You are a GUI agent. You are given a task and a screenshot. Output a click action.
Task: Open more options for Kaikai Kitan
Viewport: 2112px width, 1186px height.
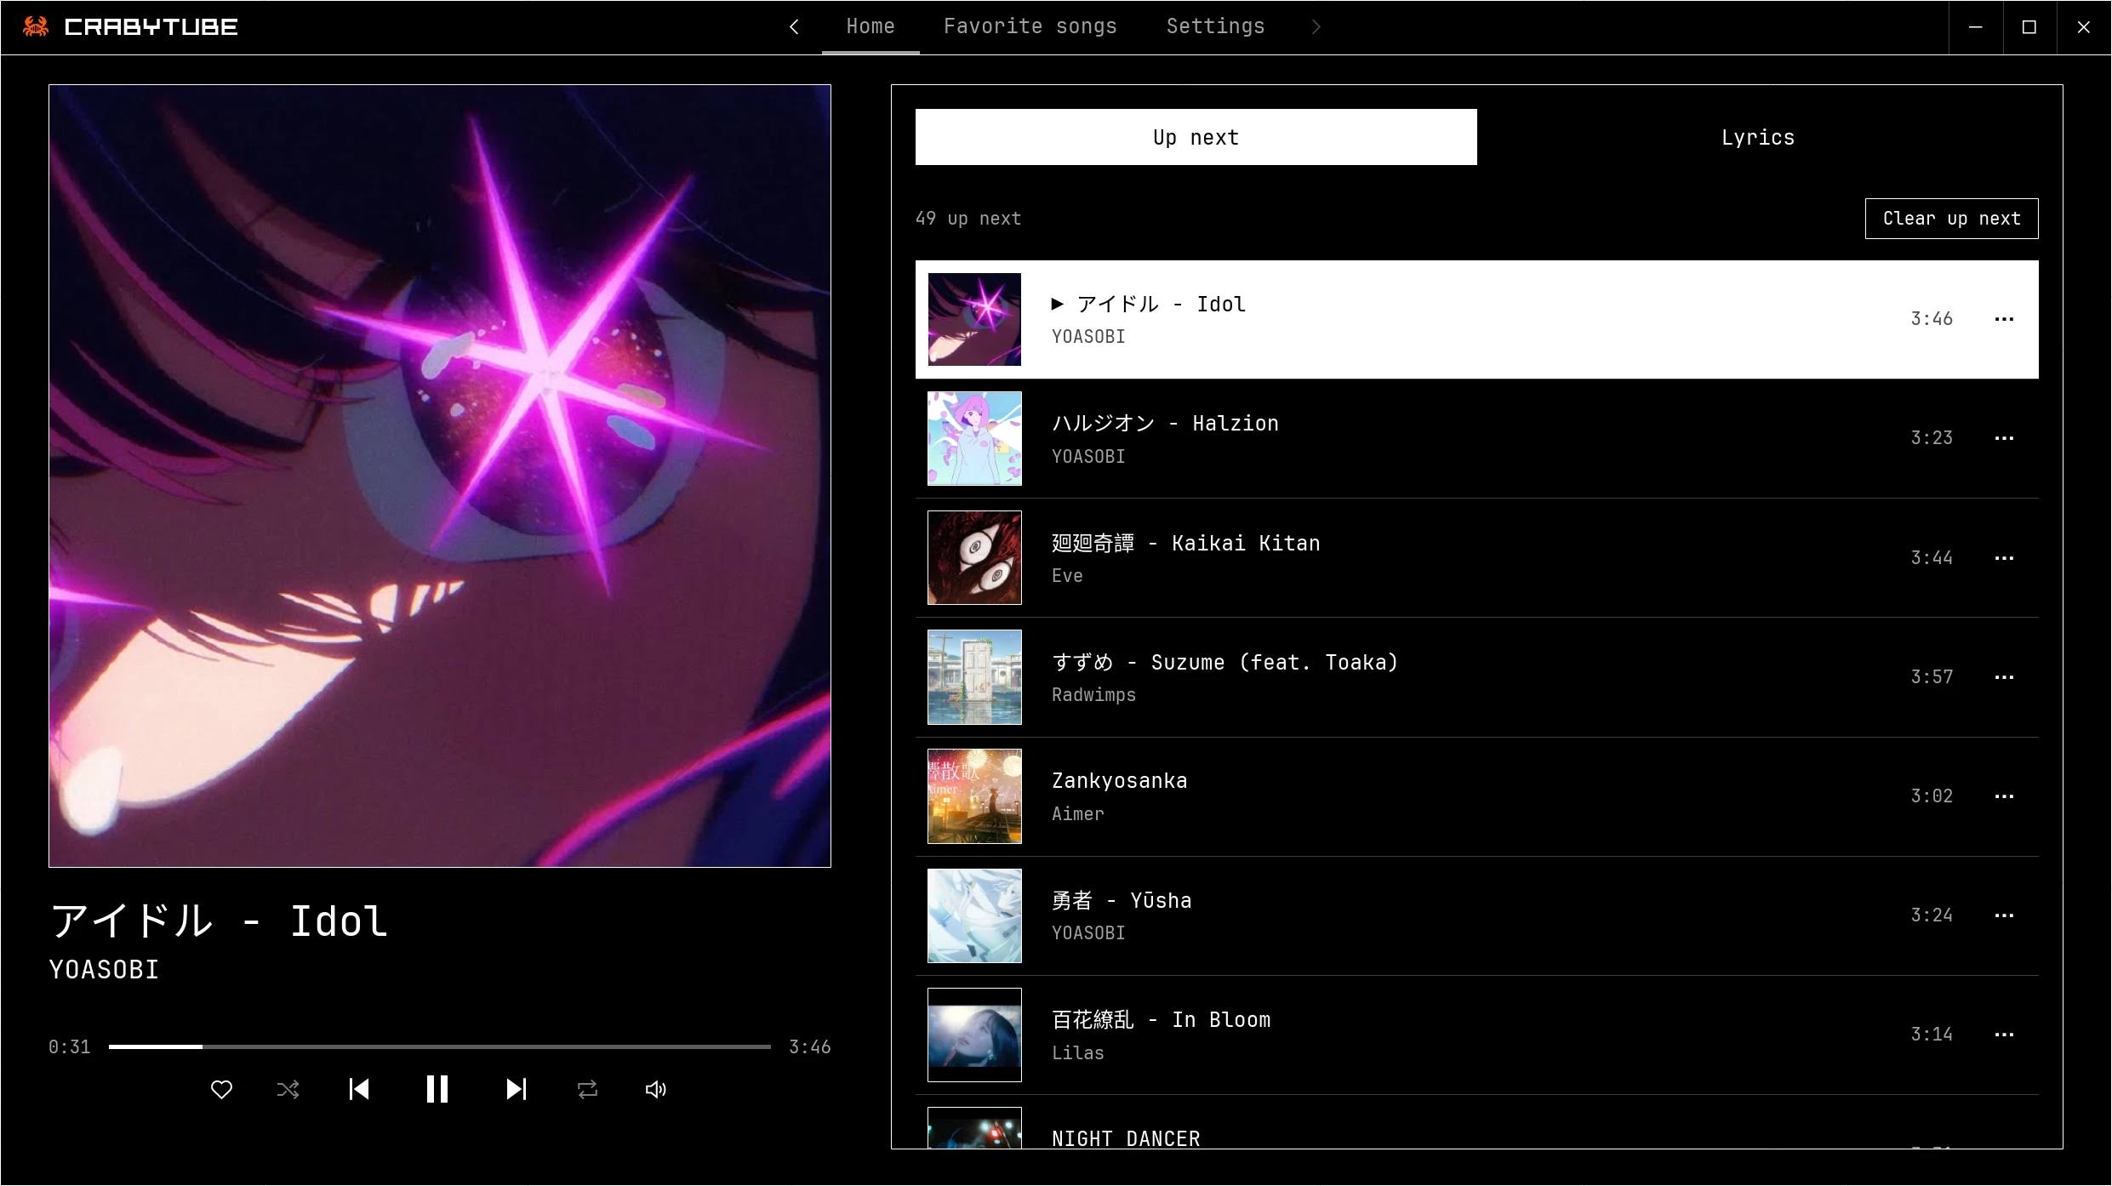pos(2004,558)
